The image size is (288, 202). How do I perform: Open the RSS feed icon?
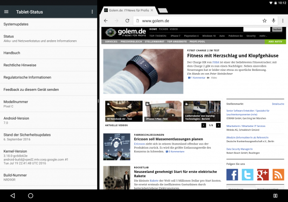point(278,175)
